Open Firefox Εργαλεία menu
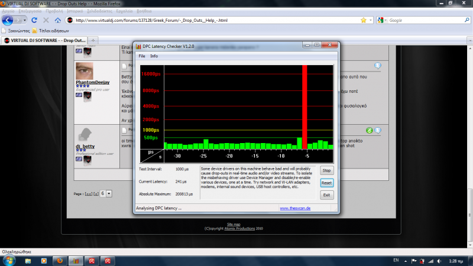This screenshot has height=266, width=473. coord(124,11)
